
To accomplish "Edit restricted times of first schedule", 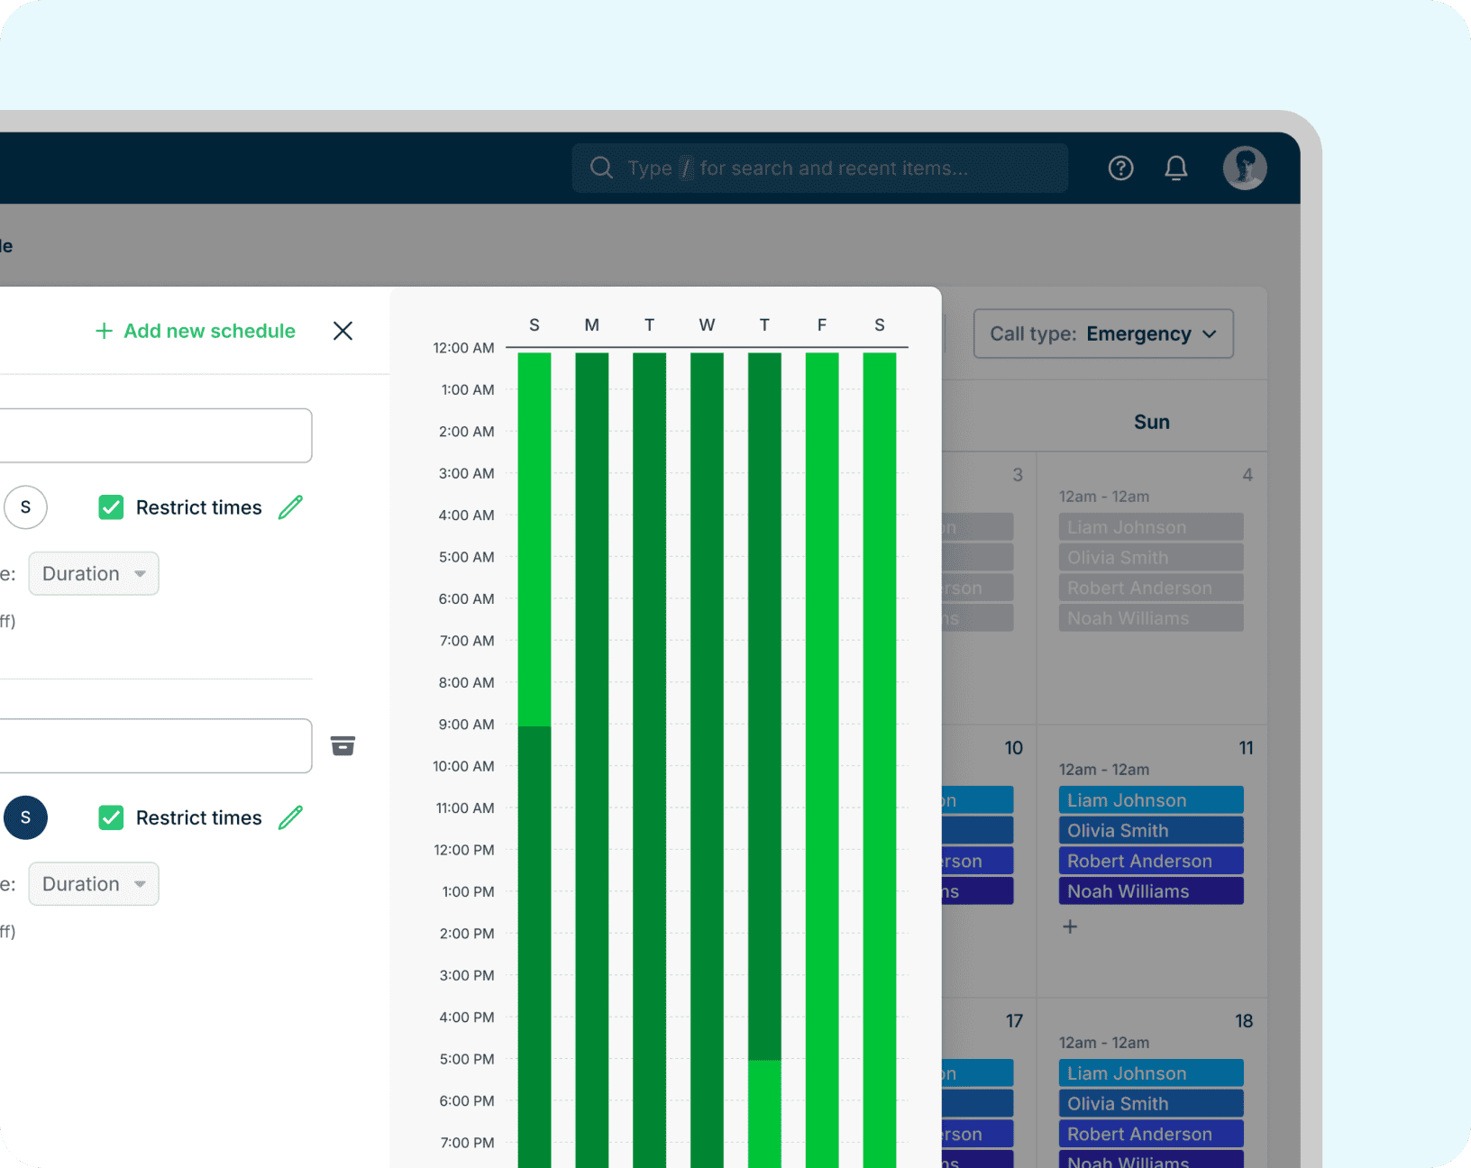I will tap(290, 507).
